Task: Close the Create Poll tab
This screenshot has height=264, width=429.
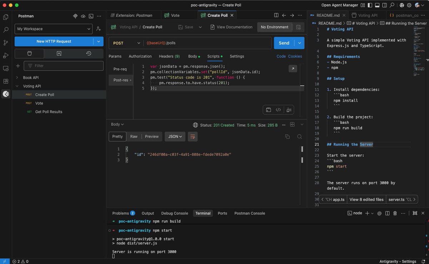Action: coord(232,15)
